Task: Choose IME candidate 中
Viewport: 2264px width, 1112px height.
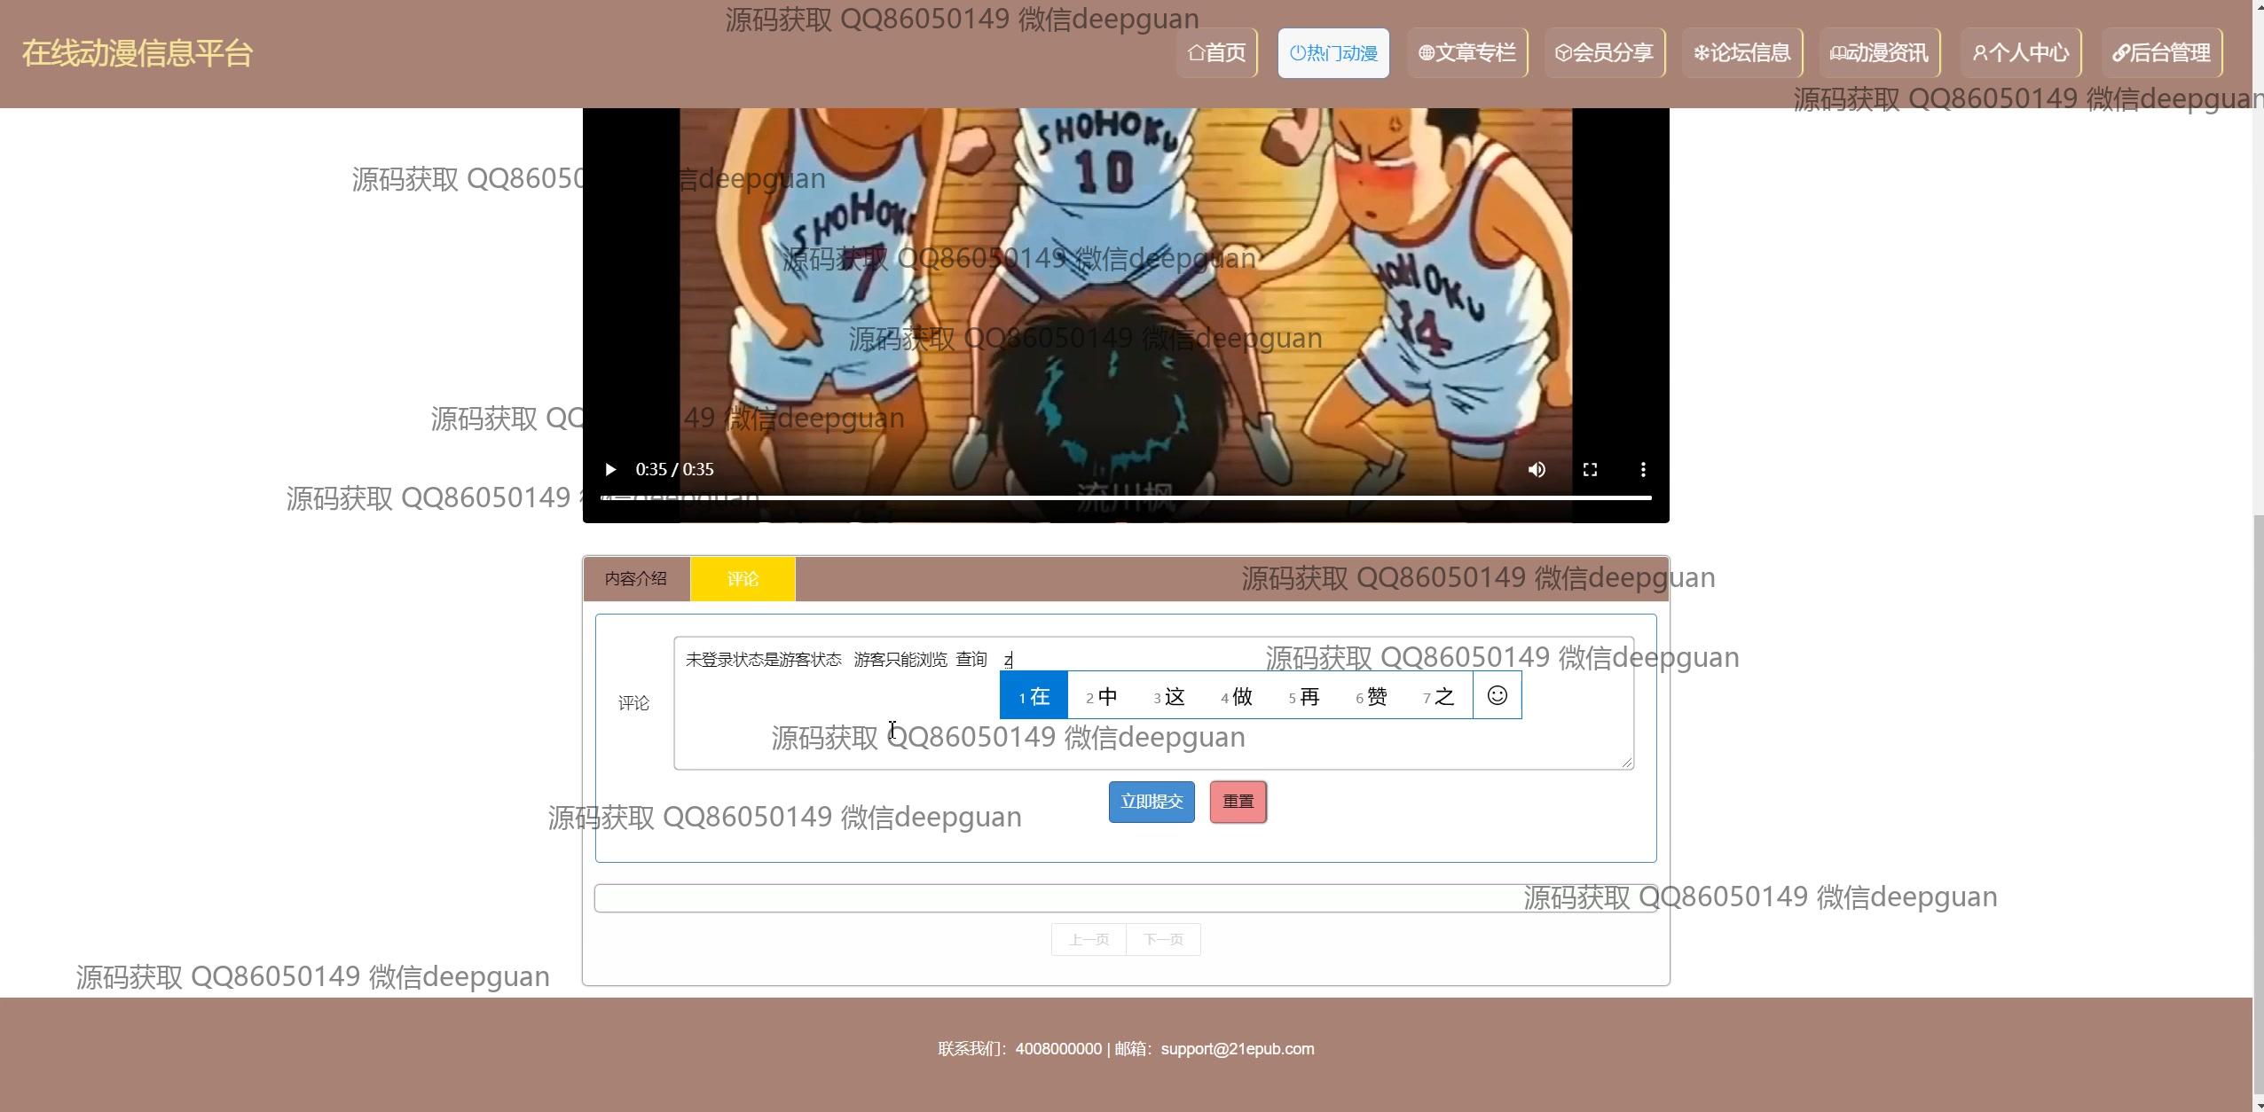Action: click(1101, 696)
